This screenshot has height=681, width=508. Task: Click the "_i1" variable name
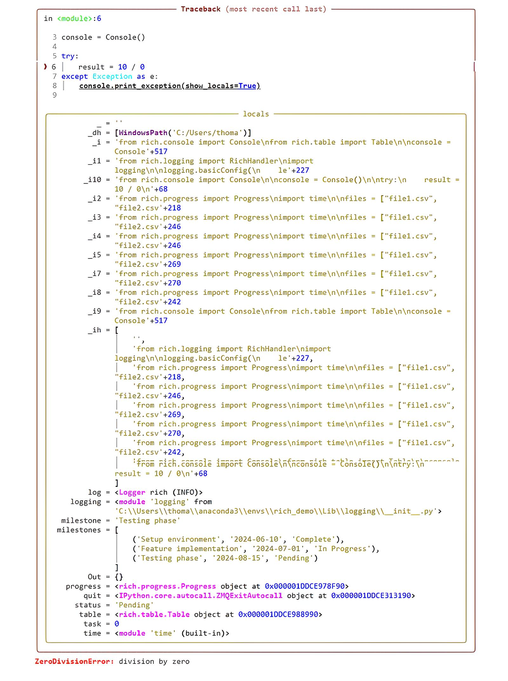pyautogui.click(x=95, y=161)
